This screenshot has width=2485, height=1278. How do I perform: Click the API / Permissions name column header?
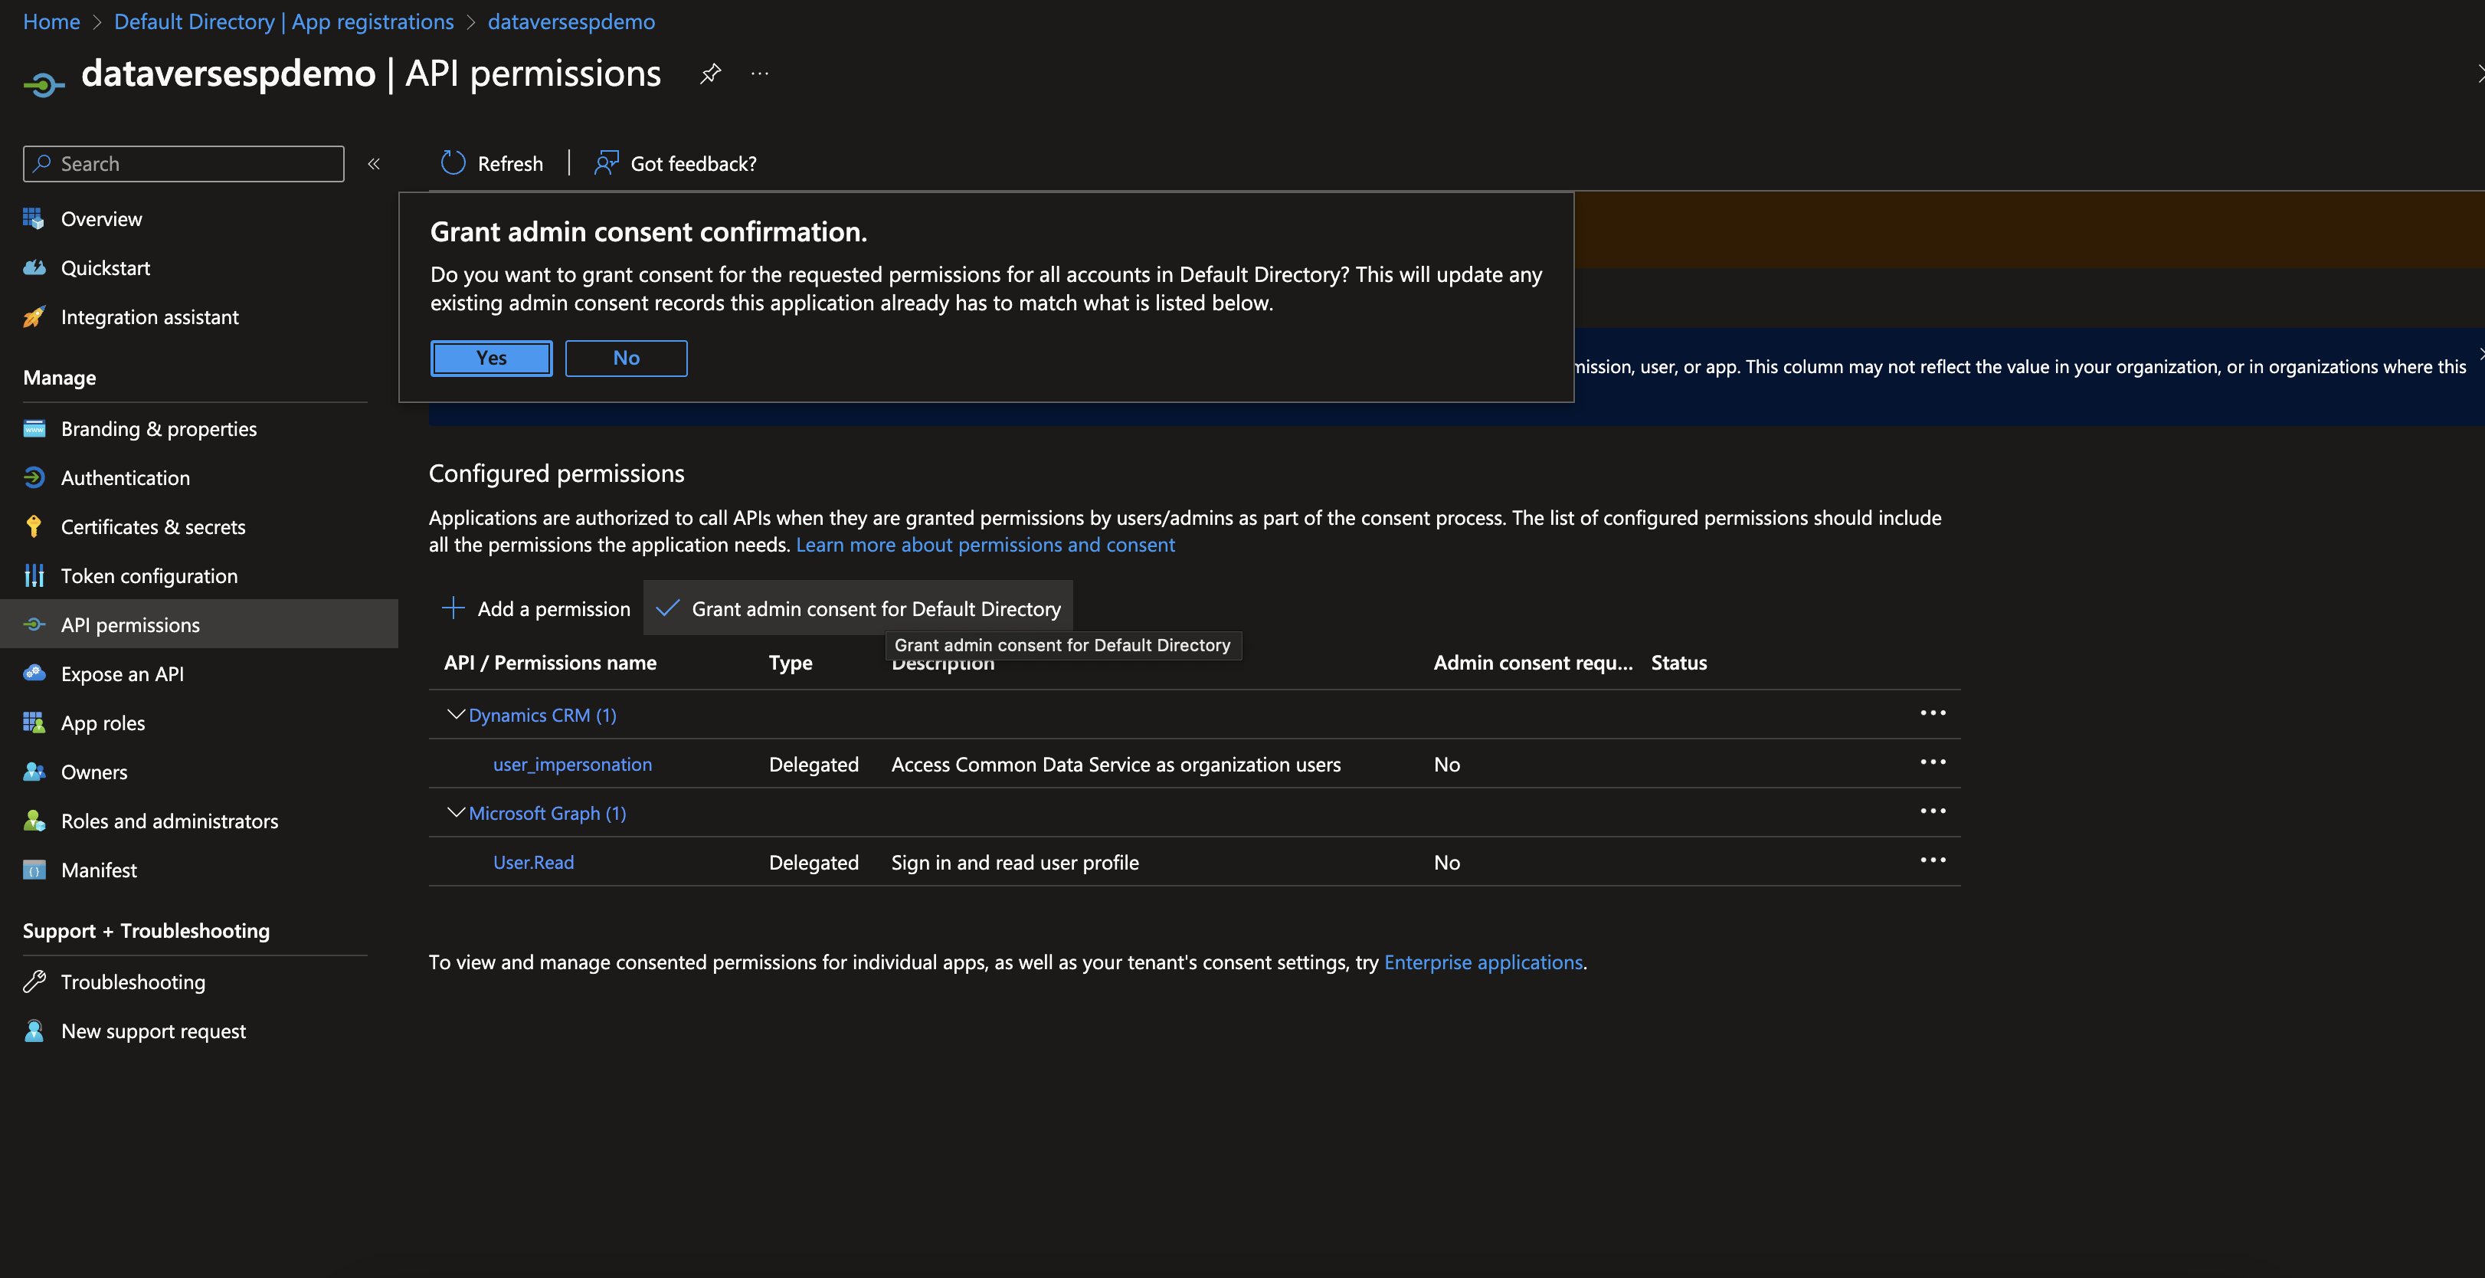(550, 663)
